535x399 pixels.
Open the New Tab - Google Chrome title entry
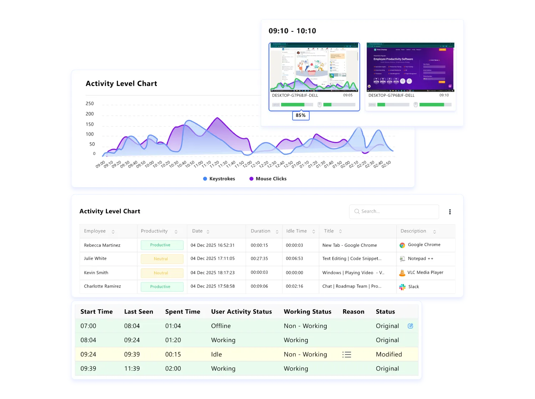point(350,245)
